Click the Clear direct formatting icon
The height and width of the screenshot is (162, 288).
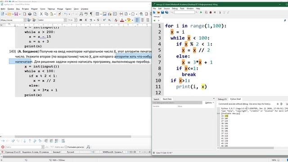116,20
